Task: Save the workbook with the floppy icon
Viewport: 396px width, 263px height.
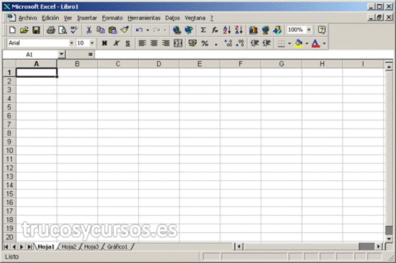Action: click(36, 30)
